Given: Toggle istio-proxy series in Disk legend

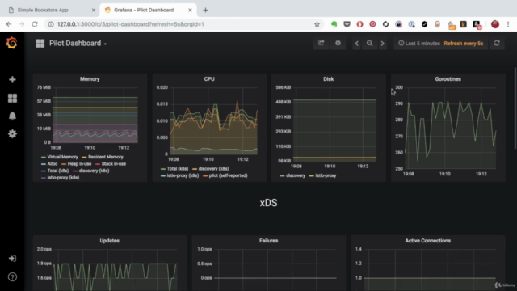Looking at the screenshot, I should point(326,175).
